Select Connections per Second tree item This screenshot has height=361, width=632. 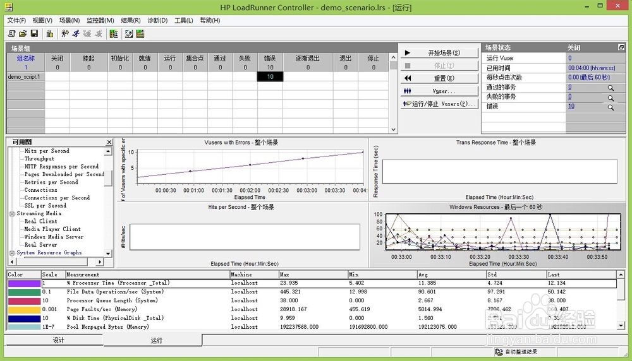coord(57,198)
